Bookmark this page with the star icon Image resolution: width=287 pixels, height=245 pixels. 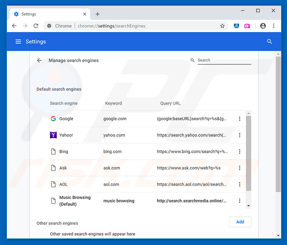coord(222,26)
